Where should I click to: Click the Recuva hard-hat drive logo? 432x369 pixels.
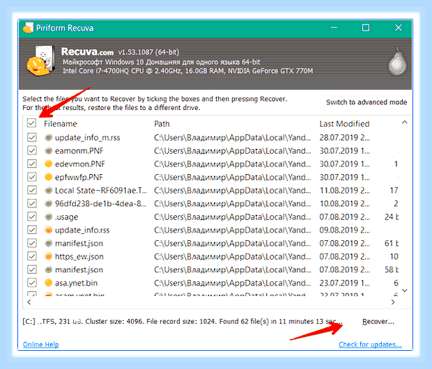[x=40, y=61]
